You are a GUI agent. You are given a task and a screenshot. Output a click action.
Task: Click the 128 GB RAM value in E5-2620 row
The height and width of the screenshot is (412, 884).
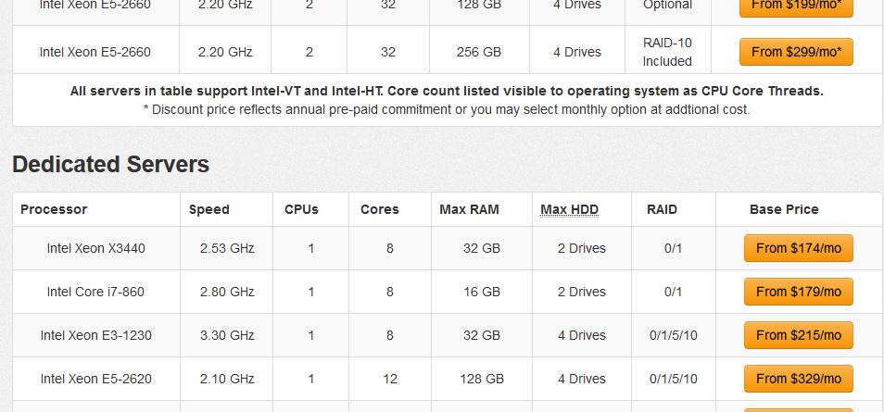coord(482,379)
